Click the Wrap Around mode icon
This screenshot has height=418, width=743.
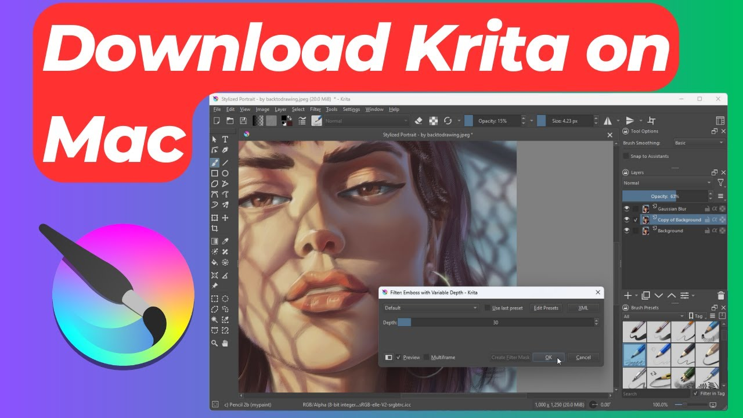click(x=651, y=121)
